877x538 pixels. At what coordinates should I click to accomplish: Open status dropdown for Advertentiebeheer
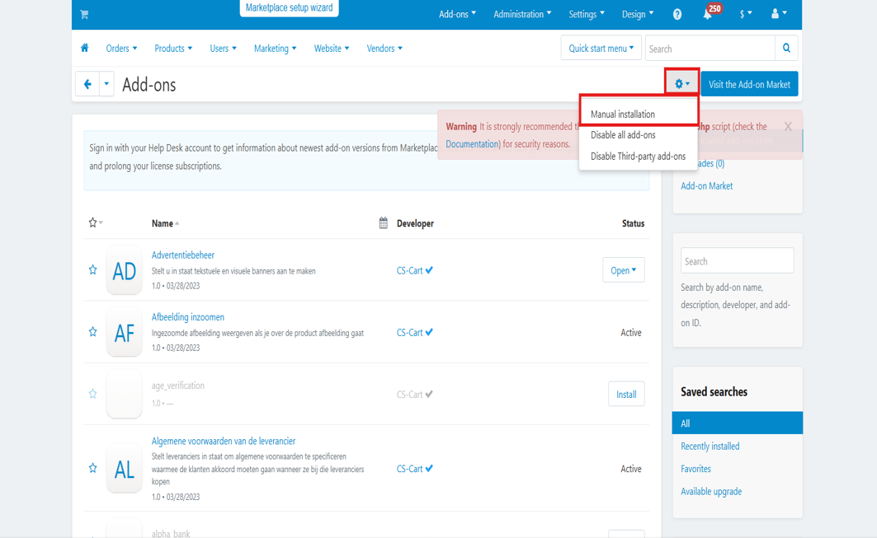(623, 270)
